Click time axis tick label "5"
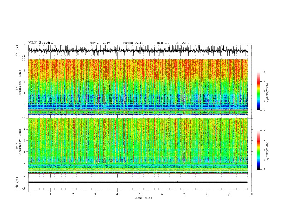Viewport: 283px width, 218px height. [140, 194]
